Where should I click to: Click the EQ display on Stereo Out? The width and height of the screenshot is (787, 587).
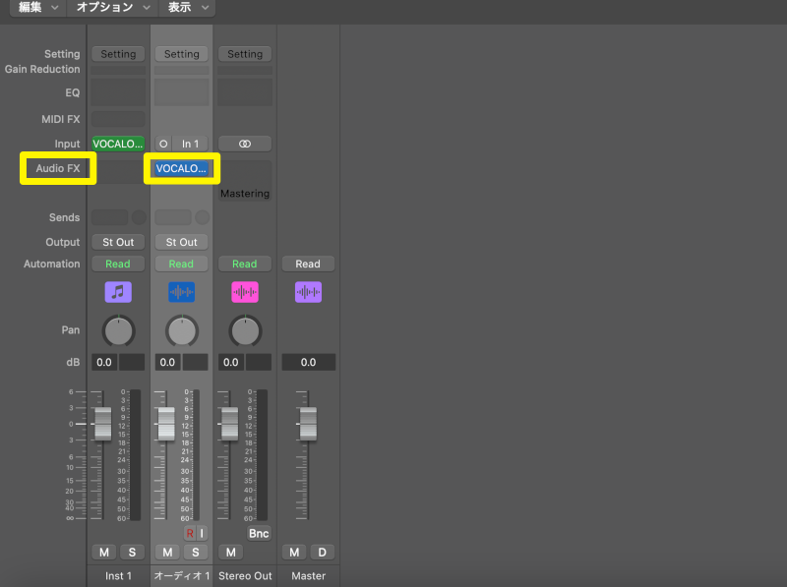pos(245,91)
